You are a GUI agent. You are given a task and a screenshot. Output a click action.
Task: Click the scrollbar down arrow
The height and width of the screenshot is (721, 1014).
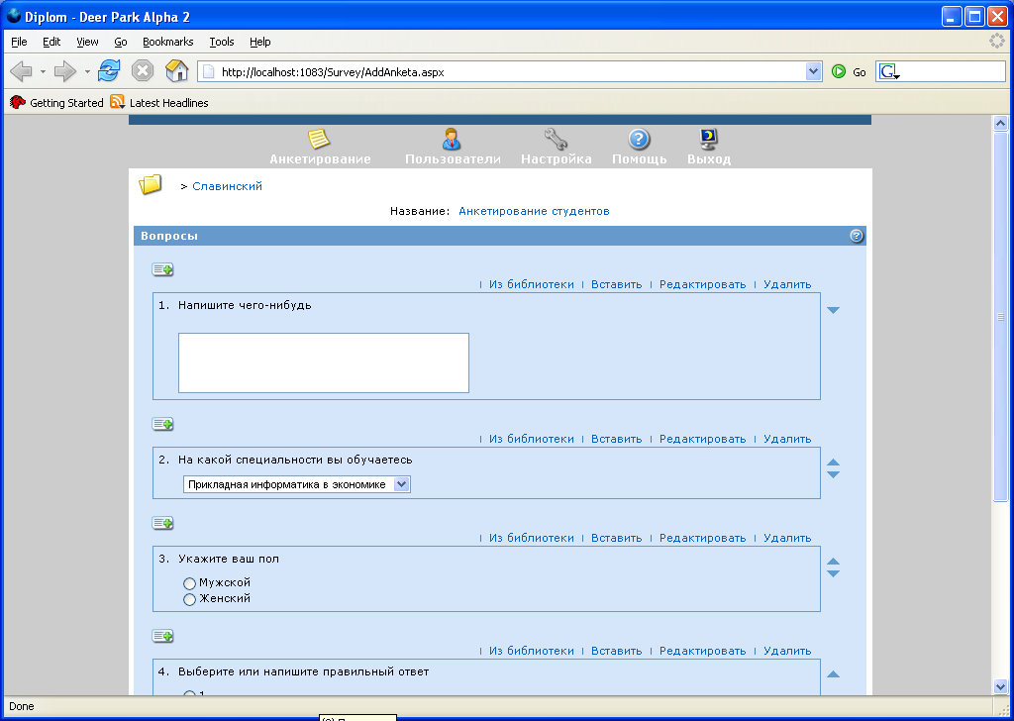click(x=1000, y=686)
